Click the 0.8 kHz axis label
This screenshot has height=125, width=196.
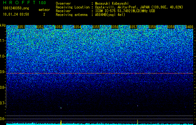[3, 87]
